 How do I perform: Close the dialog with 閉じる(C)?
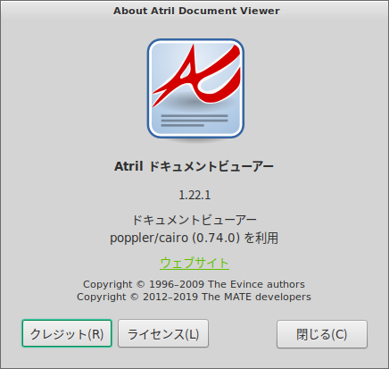point(322,334)
